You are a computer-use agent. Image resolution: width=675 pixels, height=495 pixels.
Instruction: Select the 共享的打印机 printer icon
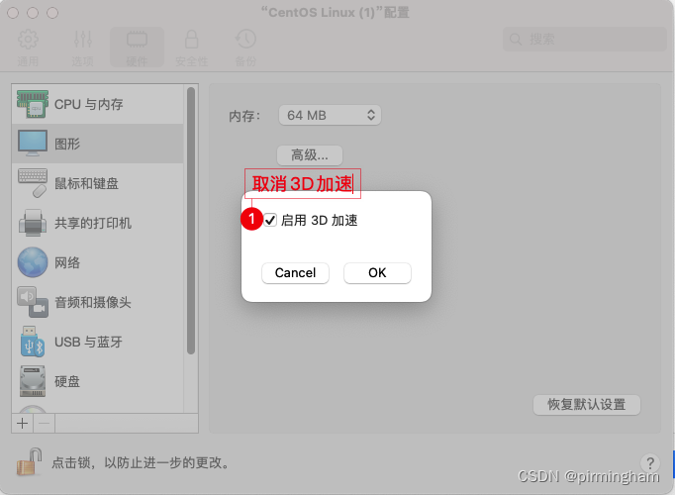[x=33, y=223]
